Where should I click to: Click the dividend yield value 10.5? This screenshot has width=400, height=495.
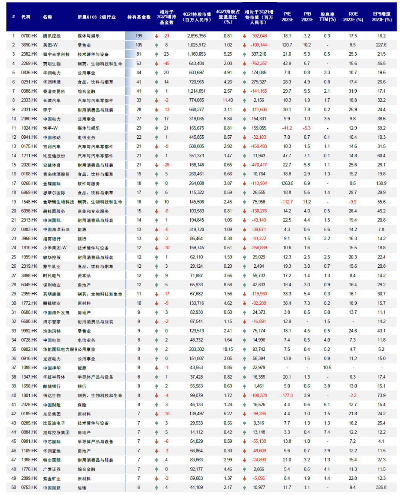pos(327,367)
